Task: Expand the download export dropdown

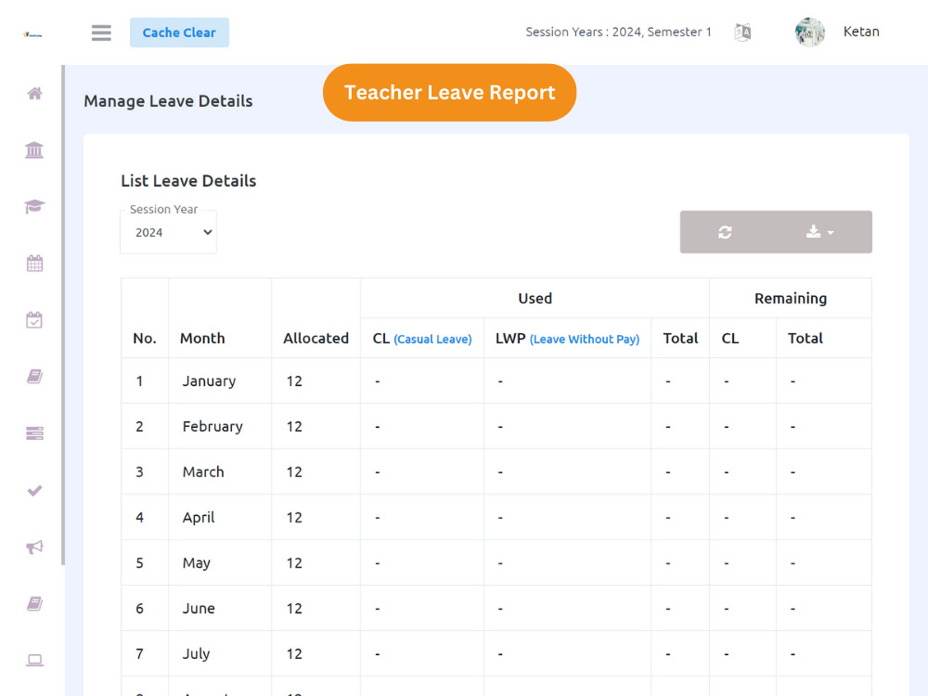Action: (822, 232)
